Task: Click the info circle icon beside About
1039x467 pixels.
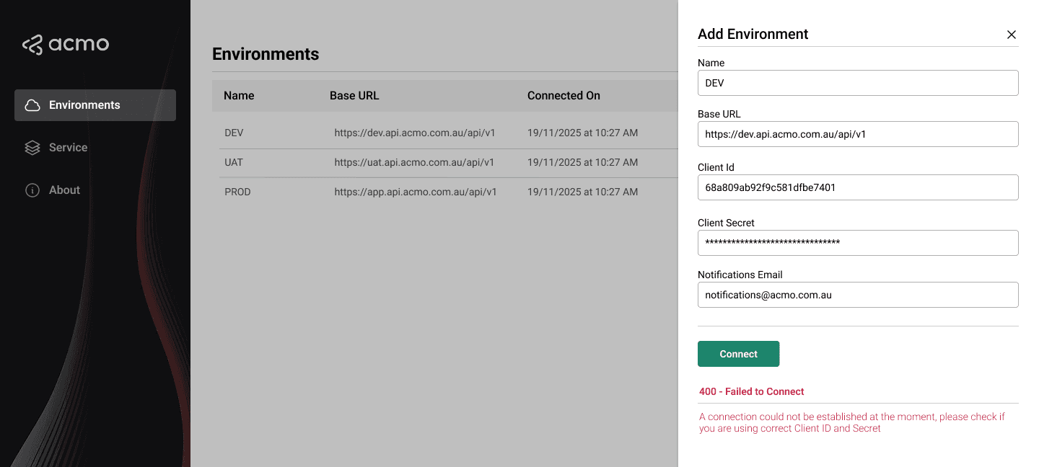Action: click(32, 190)
